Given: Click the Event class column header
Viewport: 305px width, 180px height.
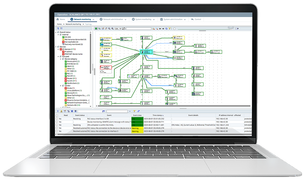Looking at the screenshot, I should 137,115.
